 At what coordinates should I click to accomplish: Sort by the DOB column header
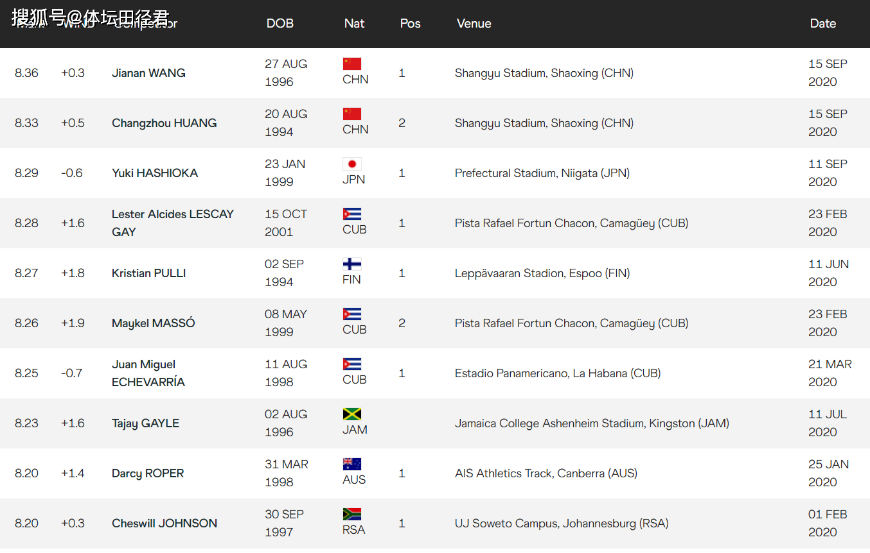(280, 24)
